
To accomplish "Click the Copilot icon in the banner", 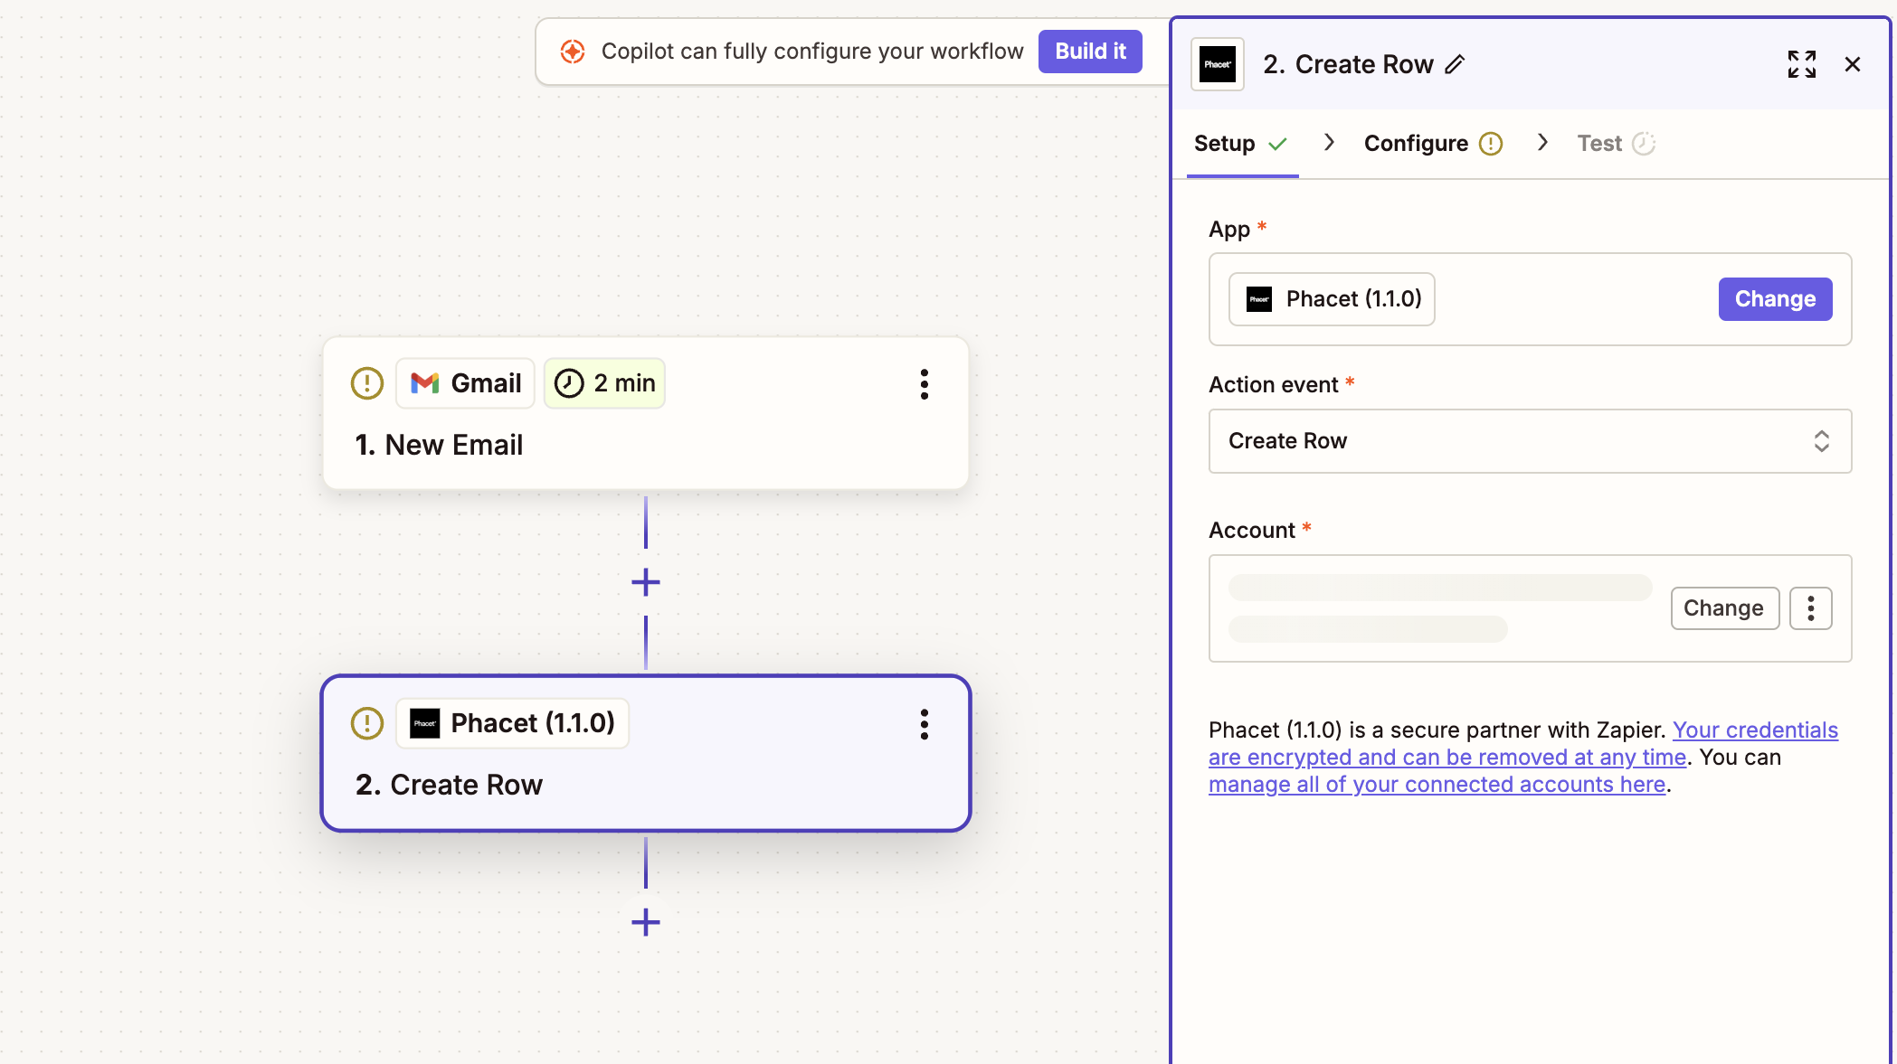I will pos(573,52).
